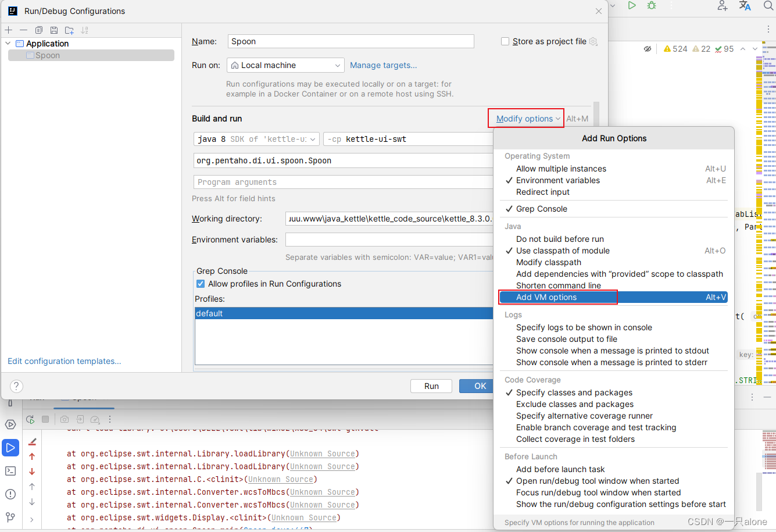Viewport: 776px width, 532px height.
Task: Save configuration using the floppy disk icon
Action: click(x=54, y=30)
